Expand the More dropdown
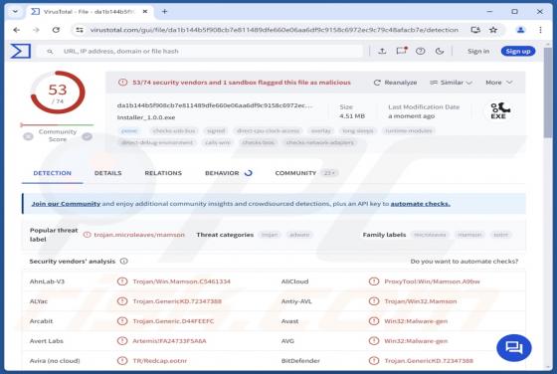This screenshot has width=557, height=374. tap(498, 83)
